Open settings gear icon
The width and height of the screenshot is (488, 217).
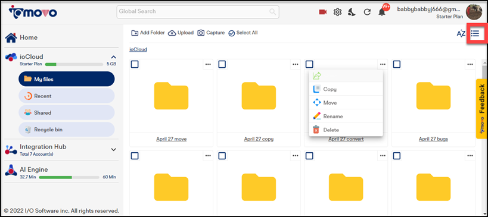[337, 12]
